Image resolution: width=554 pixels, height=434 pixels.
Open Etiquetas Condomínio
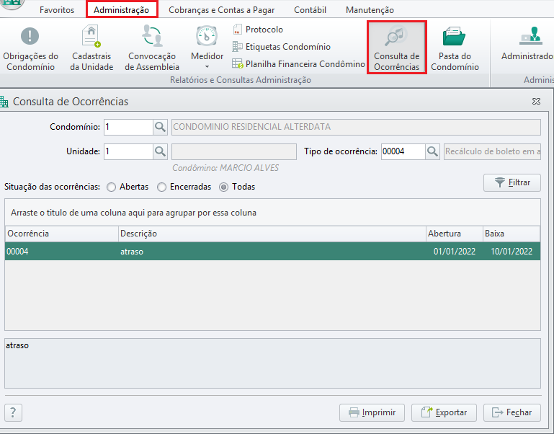point(282,47)
